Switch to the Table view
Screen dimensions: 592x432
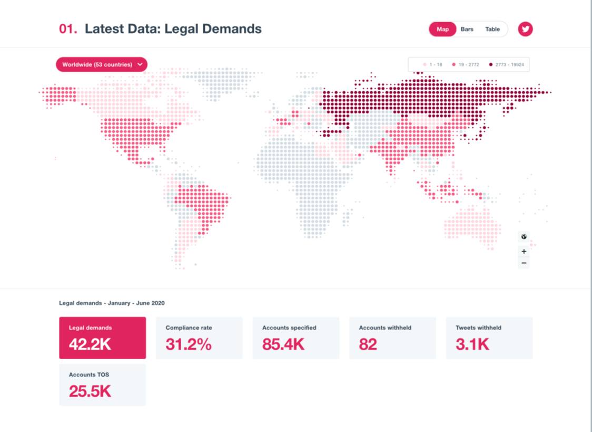(492, 29)
